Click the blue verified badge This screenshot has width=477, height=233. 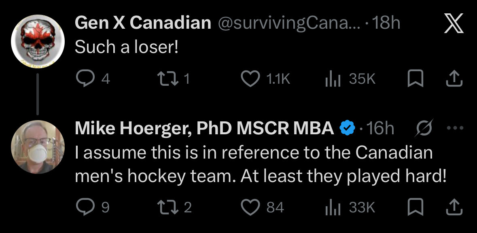(347, 128)
